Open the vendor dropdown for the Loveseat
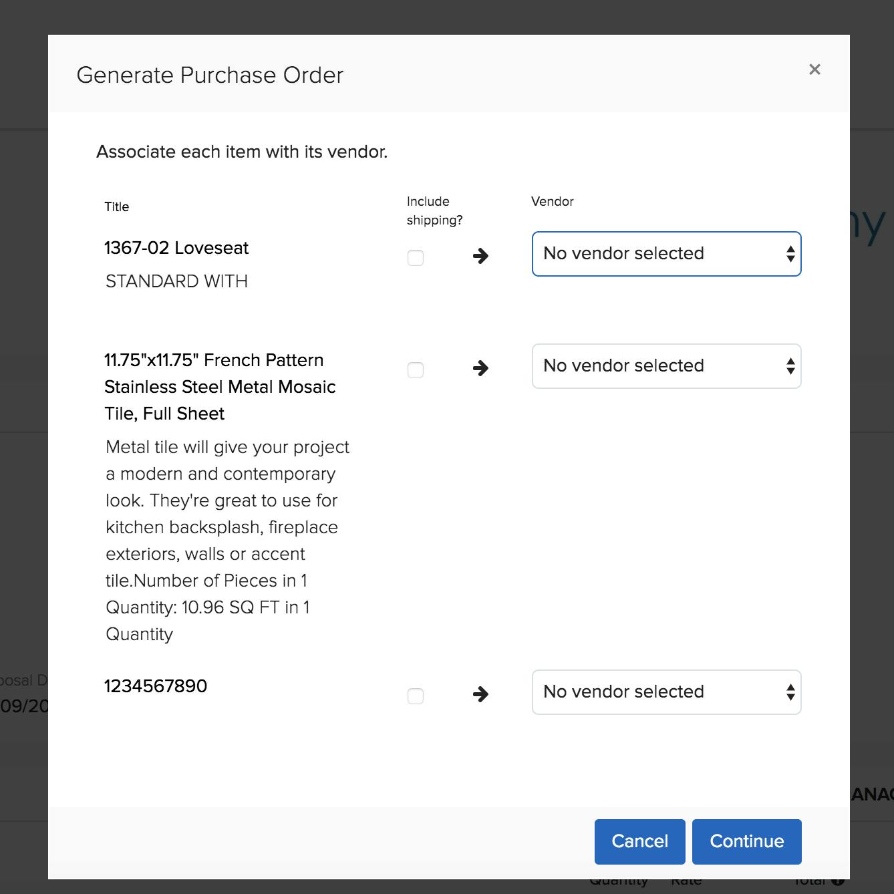This screenshot has height=894, width=894. click(666, 254)
